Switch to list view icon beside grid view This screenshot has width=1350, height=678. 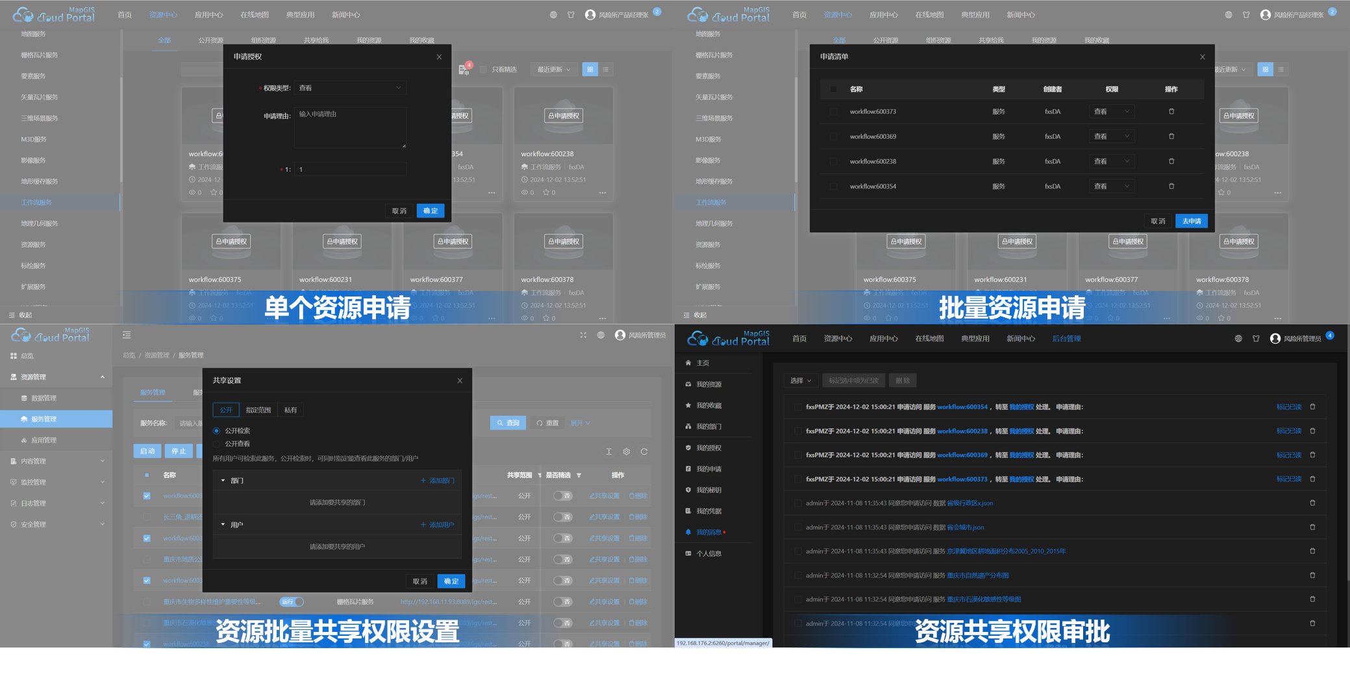click(606, 69)
